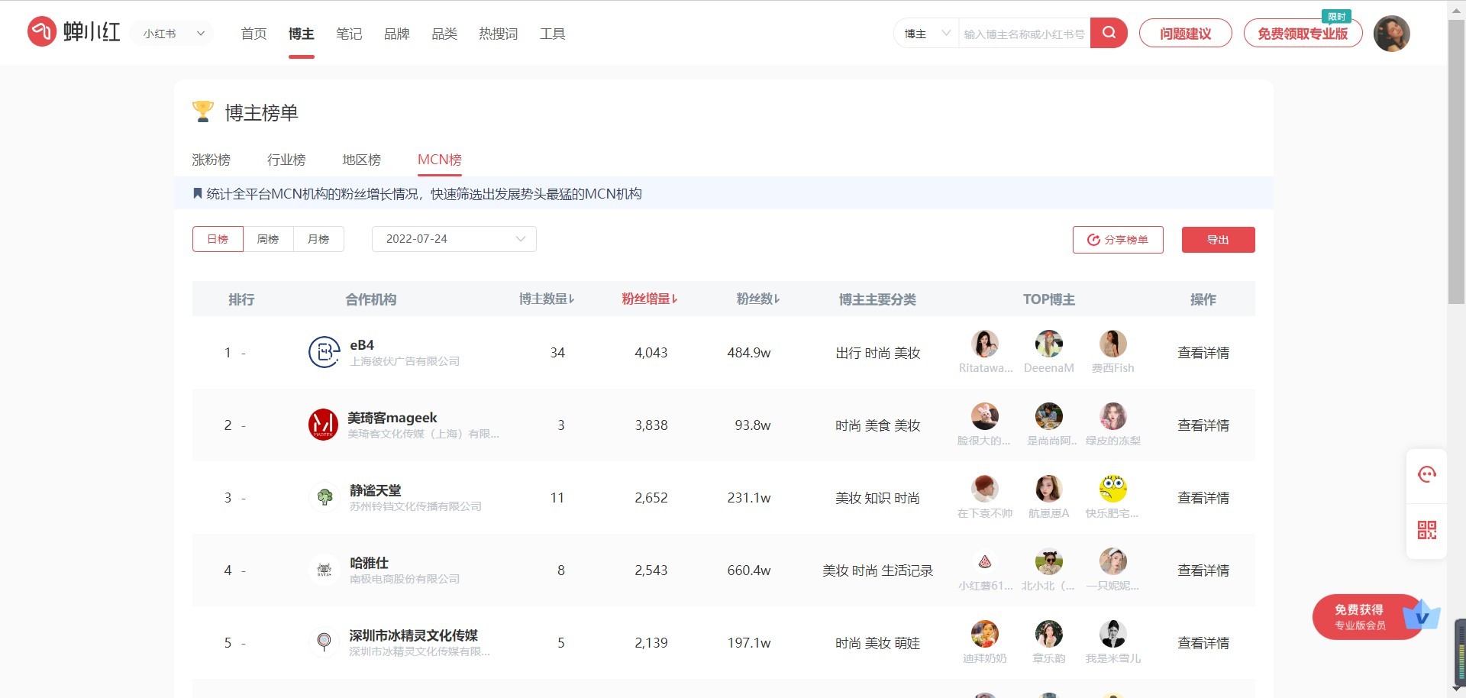Open the eB4 agency name link
This screenshot has width=1466, height=698.
(x=362, y=345)
